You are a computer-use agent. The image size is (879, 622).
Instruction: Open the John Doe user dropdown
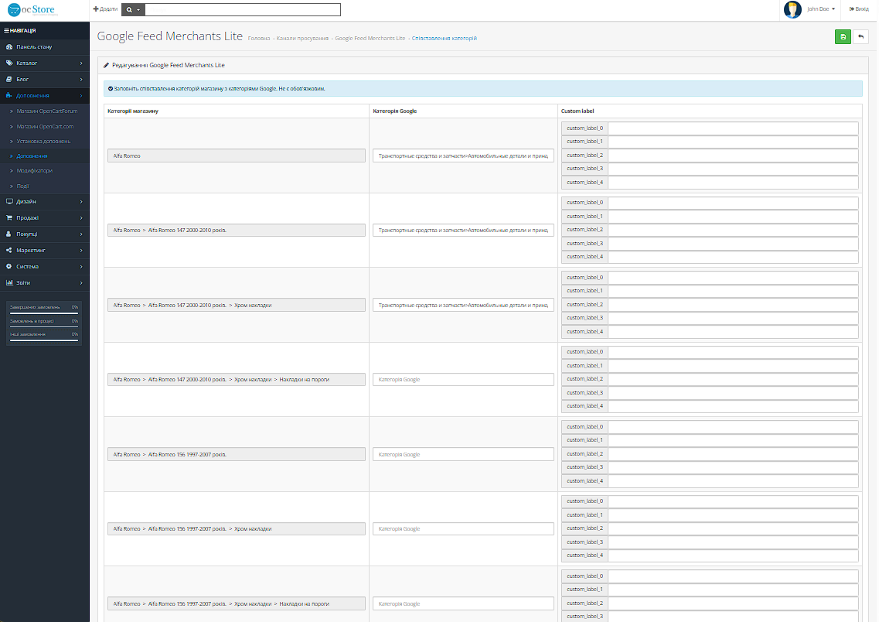point(821,9)
